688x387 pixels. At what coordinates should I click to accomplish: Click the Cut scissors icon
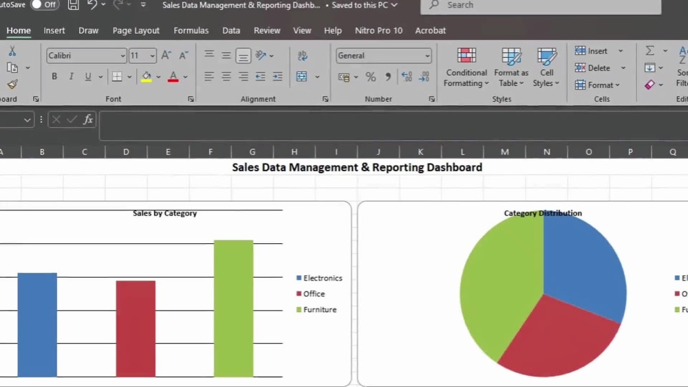click(12, 52)
